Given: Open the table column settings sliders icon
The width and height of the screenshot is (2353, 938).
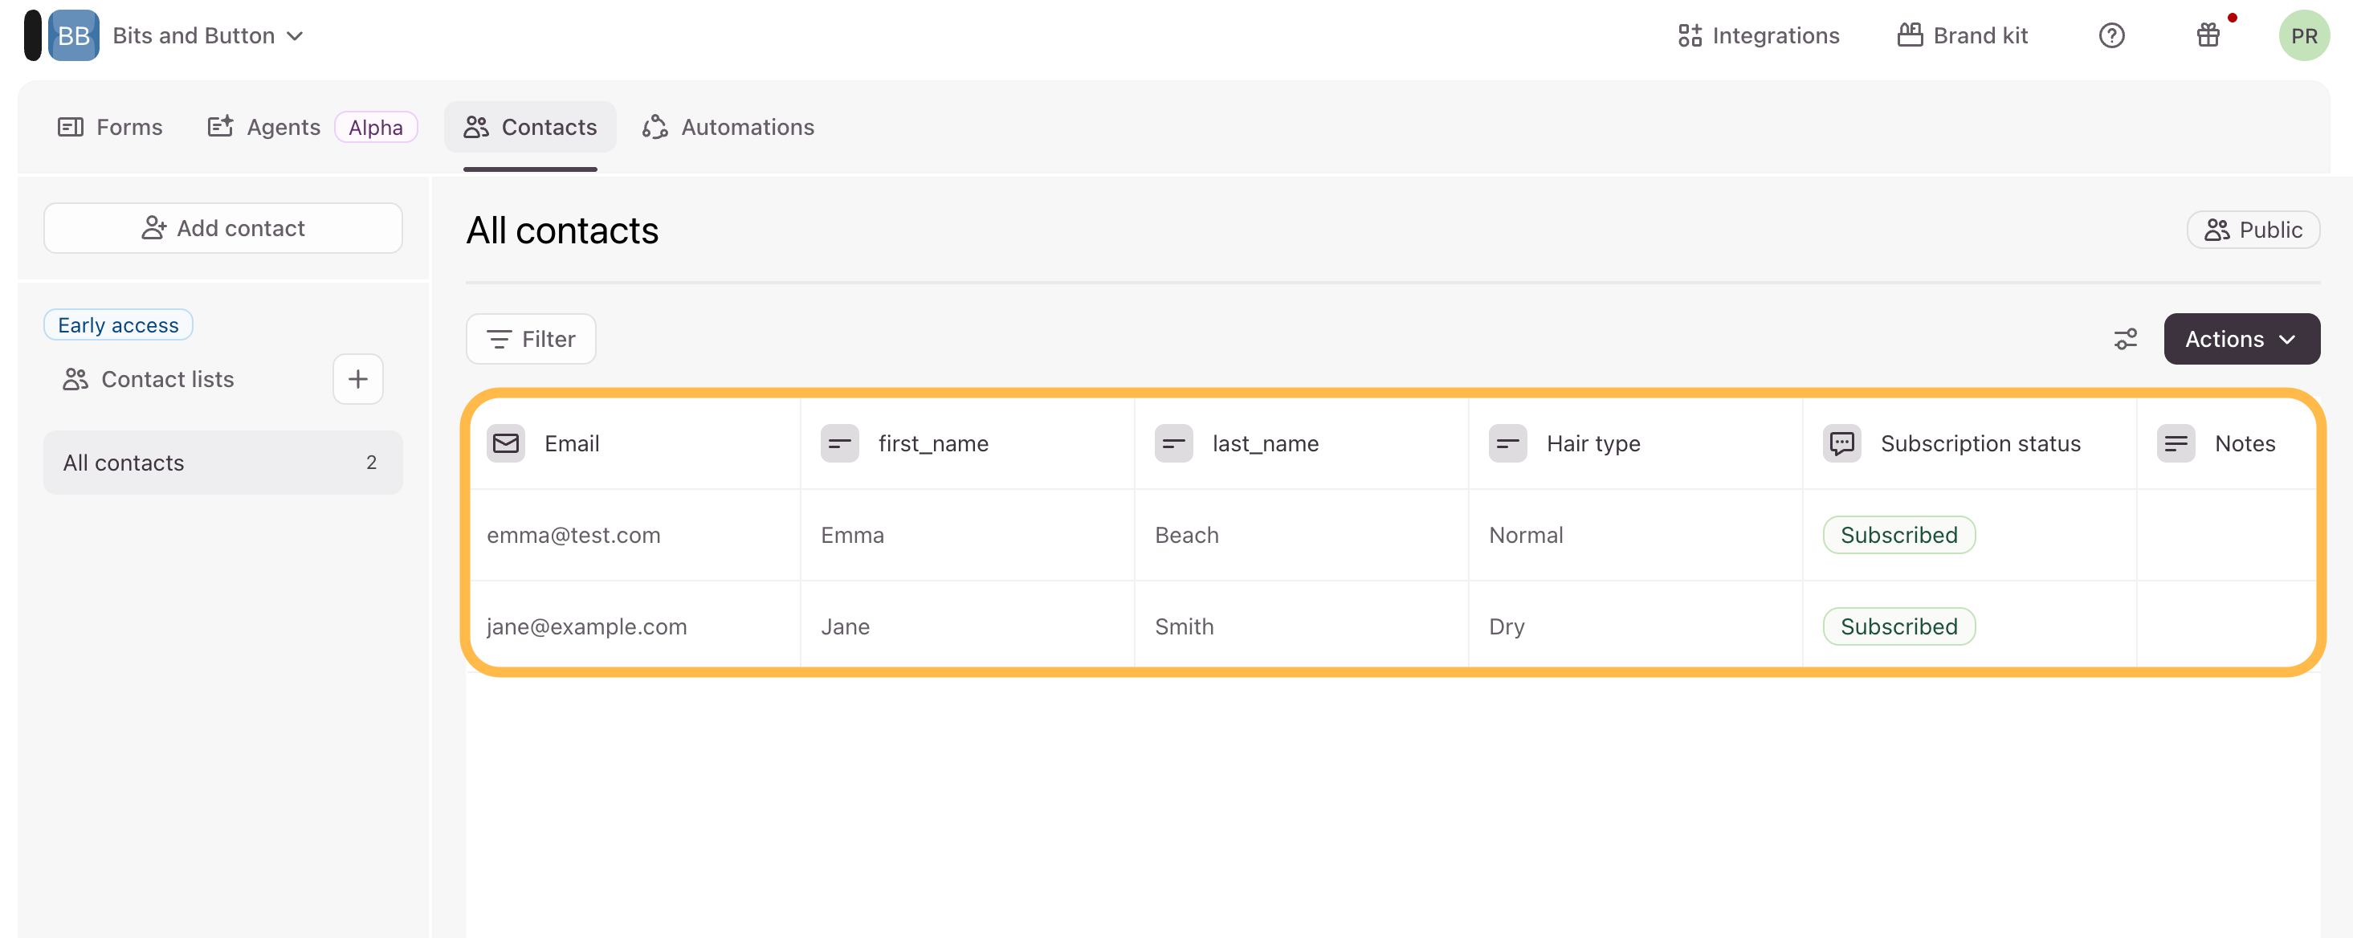Looking at the screenshot, I should (x=2125, y=339).
